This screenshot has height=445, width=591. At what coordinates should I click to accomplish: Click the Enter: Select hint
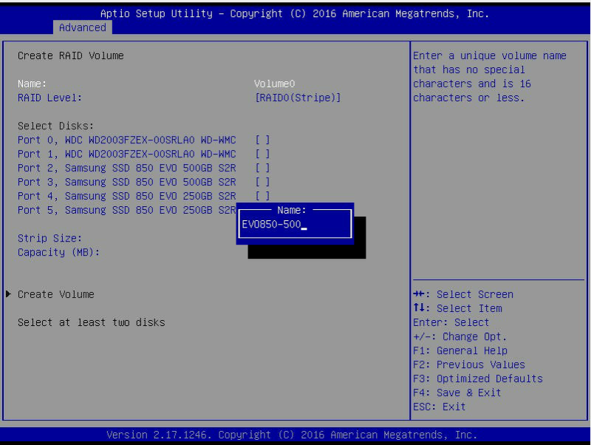pyautogui.click(x=451, y=322)
